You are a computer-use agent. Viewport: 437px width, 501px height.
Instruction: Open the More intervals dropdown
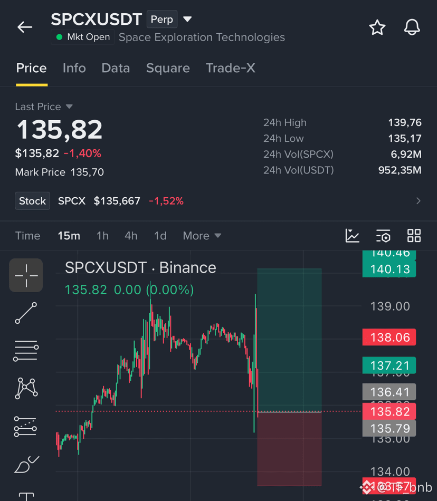202,236
